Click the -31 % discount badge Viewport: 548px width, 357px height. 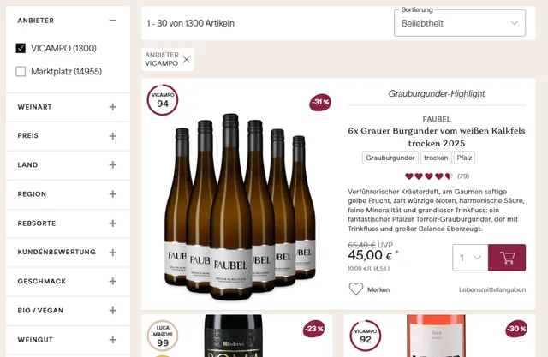(320, 102)
